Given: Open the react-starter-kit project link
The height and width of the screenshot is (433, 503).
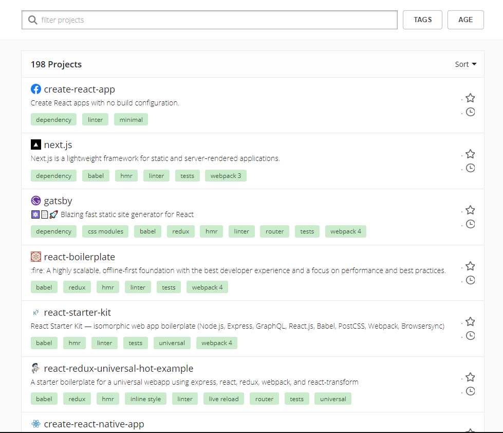Looking at the screenshot, I should point(77,312).
